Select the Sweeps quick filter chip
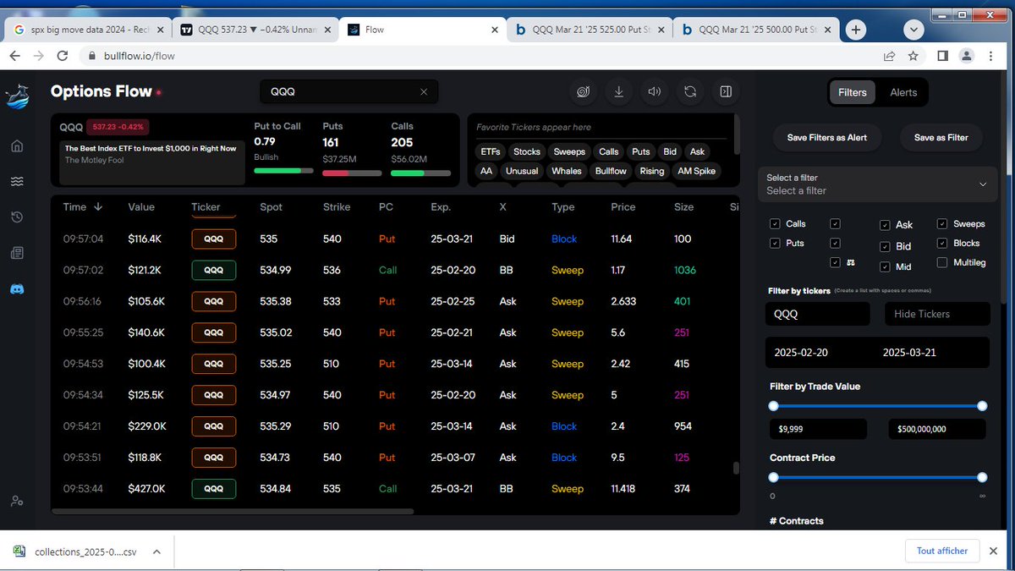 (x=569, y=151)
